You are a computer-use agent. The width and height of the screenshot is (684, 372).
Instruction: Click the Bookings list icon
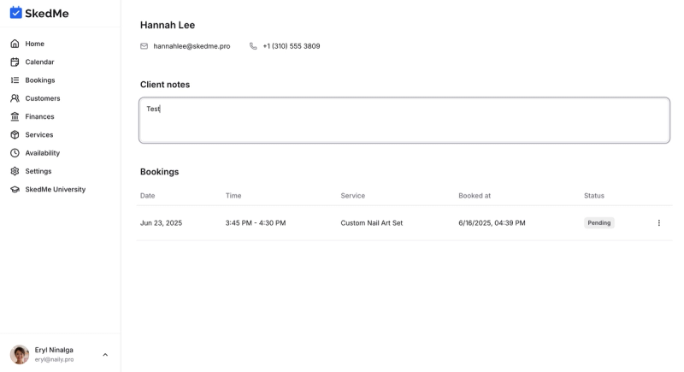[x=15, y=80]
